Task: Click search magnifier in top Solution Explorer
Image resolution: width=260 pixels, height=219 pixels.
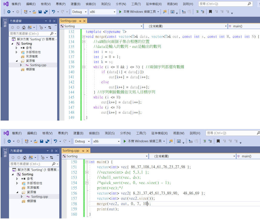Action: (x=52, y=34)
